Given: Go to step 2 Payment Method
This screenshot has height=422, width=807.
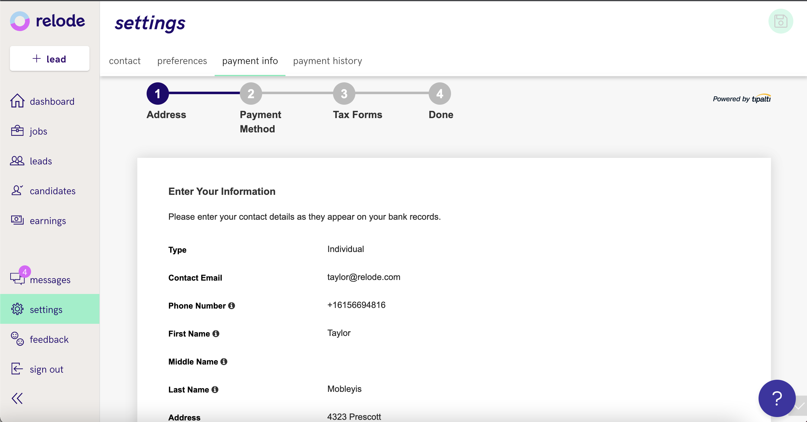Looking at the screenshot, I should (251, 94).
